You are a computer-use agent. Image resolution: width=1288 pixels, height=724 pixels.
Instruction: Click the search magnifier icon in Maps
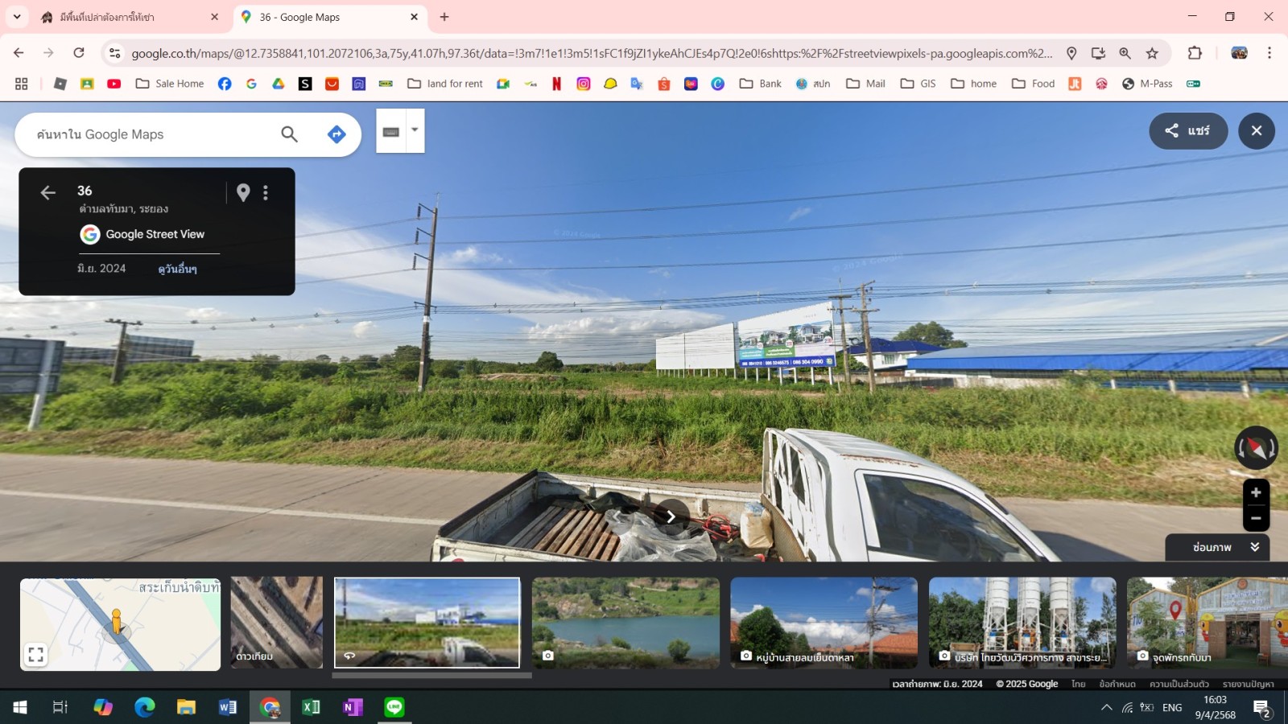coord(289,134)
